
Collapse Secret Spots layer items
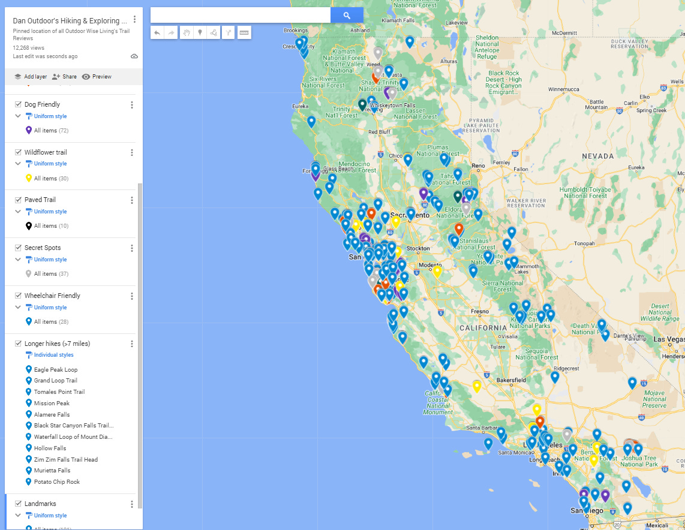(18, 260)
